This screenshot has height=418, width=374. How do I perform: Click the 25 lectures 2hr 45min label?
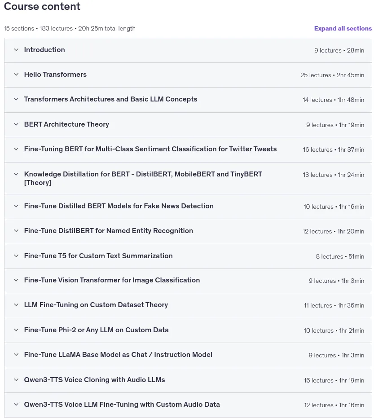pos(332,75)
